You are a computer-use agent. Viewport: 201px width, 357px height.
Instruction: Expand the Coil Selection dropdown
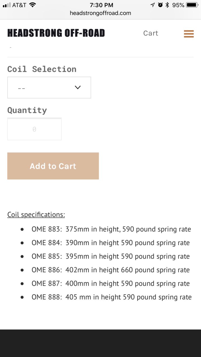pyautogui.click(x=49, y=88)
